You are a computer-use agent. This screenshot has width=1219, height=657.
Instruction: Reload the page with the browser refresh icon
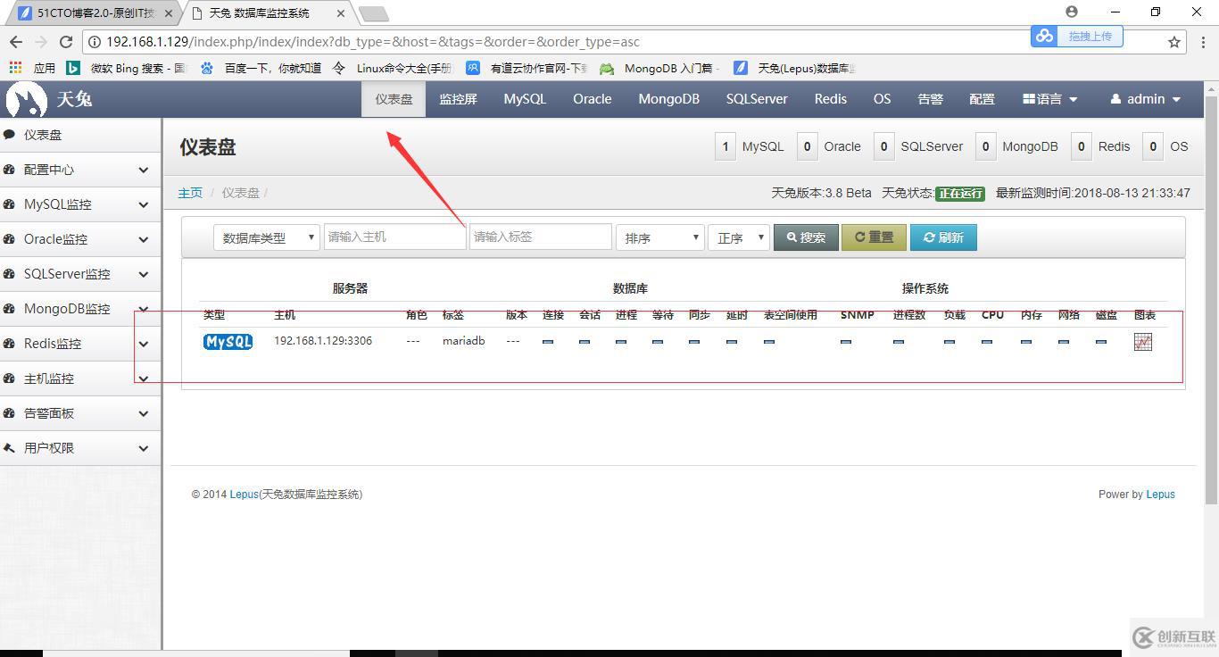coord(66,41)
